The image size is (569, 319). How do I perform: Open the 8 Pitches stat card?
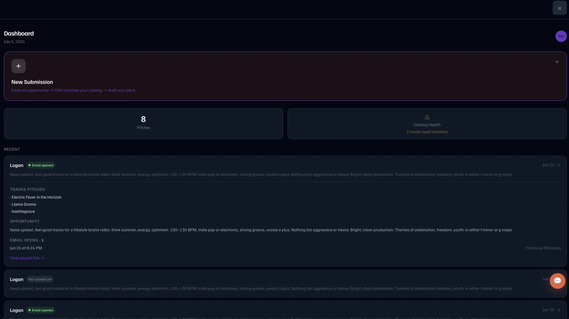(143, 123)
